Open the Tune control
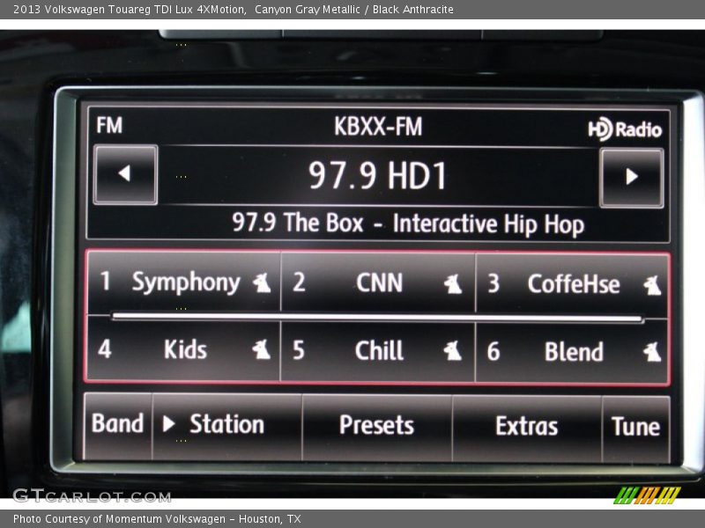705x528 pixels. [635, 429]
